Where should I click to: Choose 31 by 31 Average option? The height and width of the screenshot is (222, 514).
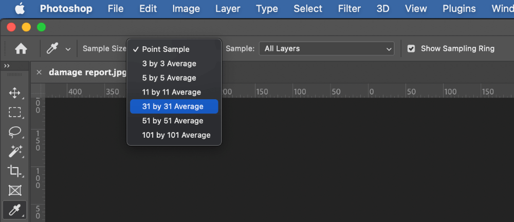pos(173,106)
